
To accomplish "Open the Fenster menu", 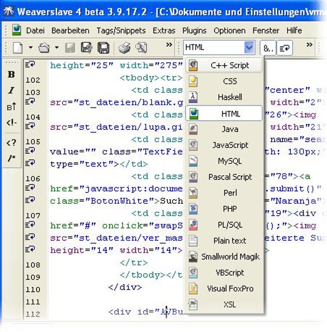I will coord(266,31).
